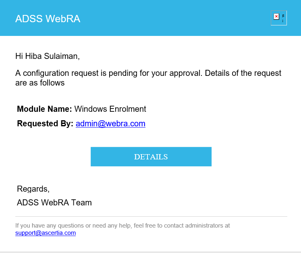Click the ADSS WebRA header title
The image size is (301, 253).
[48, 19]
